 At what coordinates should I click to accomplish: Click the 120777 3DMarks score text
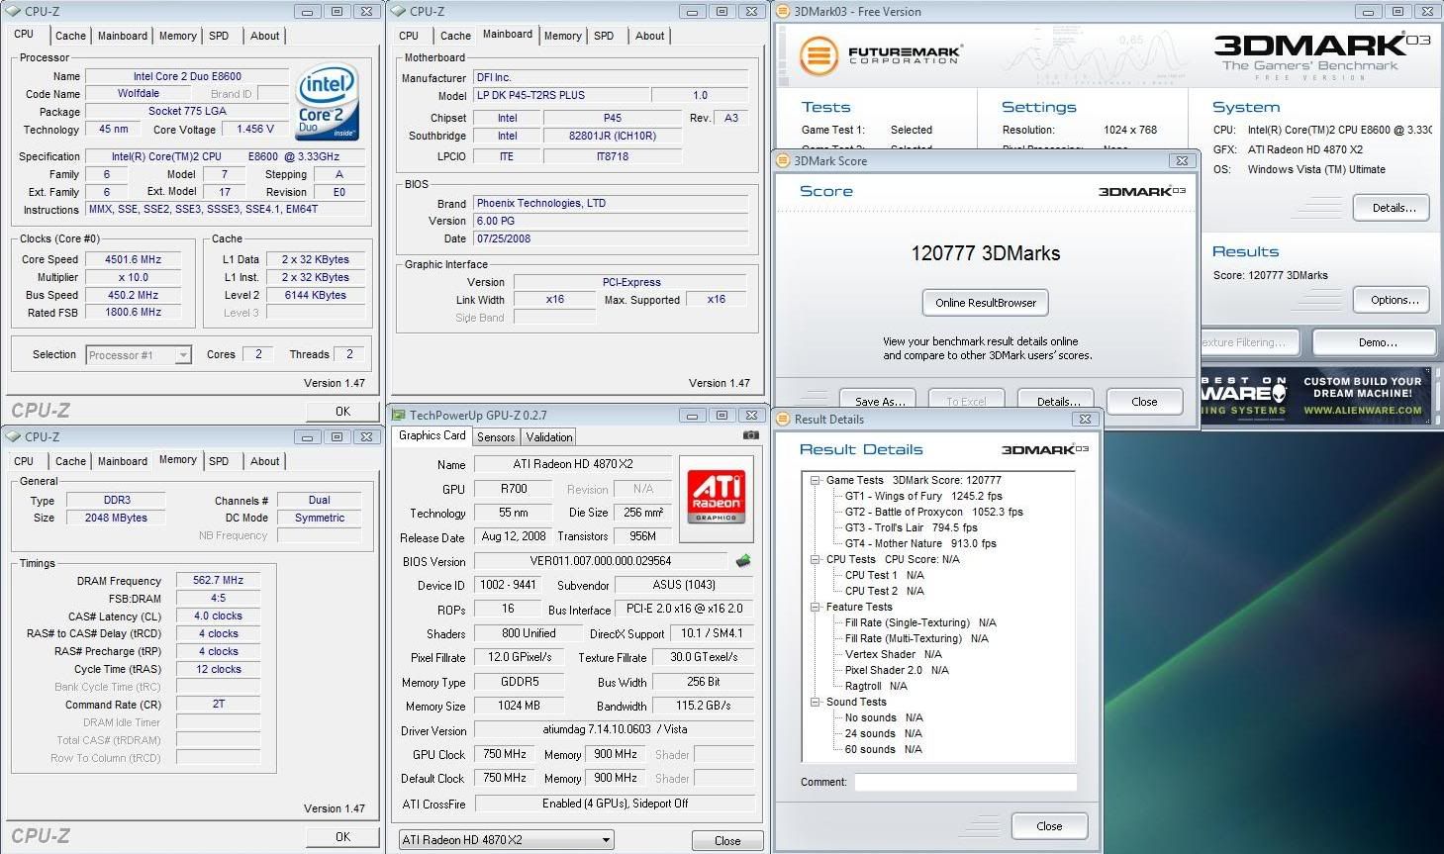point(986,253)
